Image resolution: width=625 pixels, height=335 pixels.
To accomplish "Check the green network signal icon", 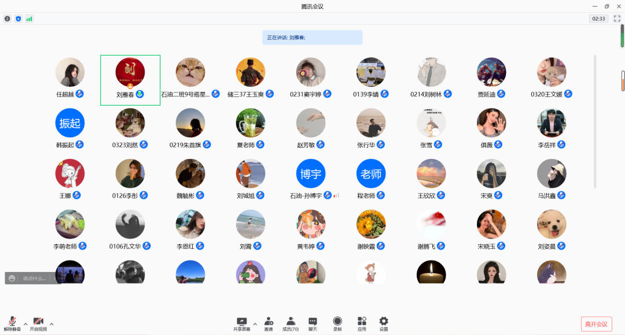I will coord(29,18).
